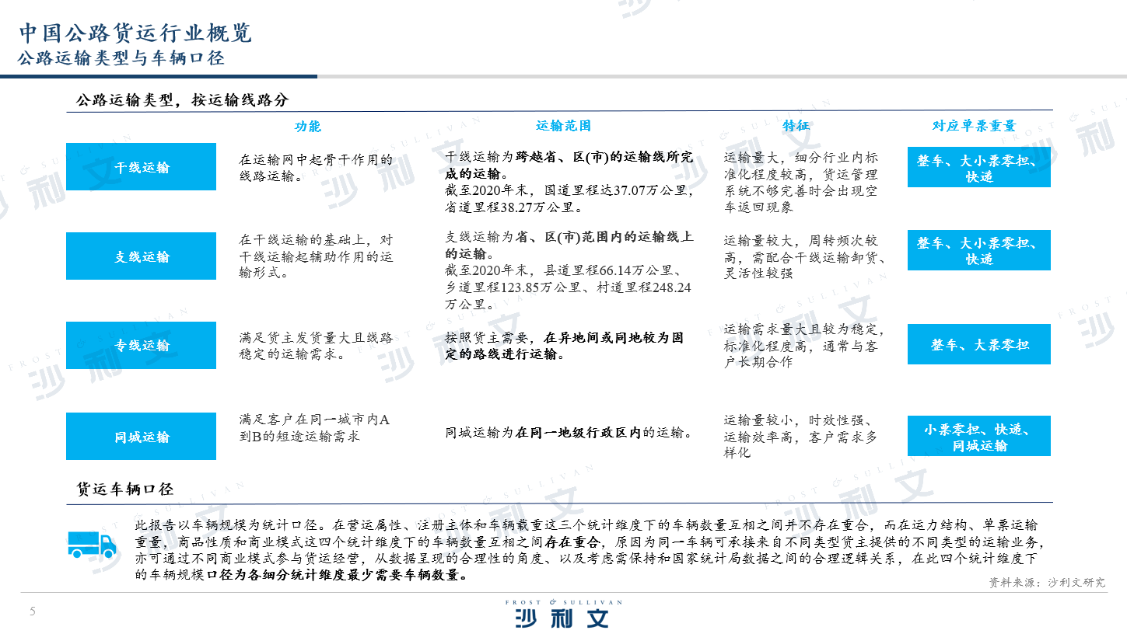Click the 沙利文 Frost & Sullivan footer logo
The width and height of the screenshot is (1127, 634).
564,613
